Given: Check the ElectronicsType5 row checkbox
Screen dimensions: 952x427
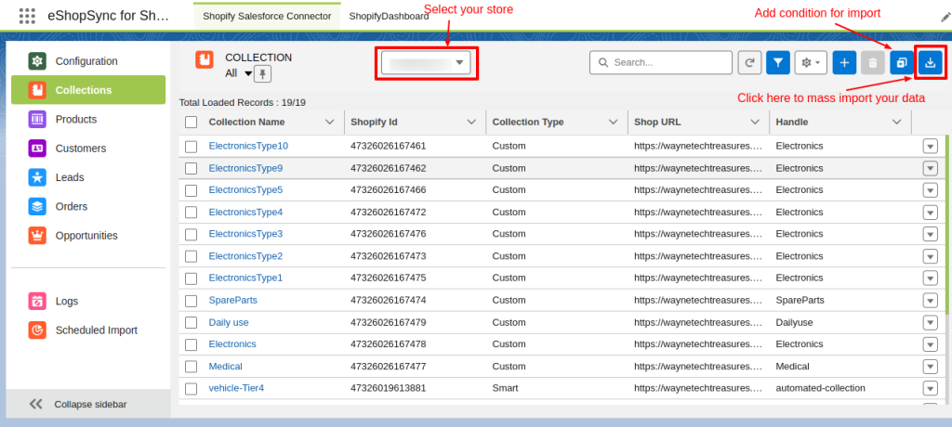Looking at the screenshot, I should [x=192, y=190].
